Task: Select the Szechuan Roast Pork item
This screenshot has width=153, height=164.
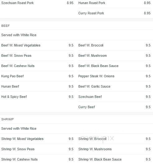Action: [x=17, y=3]
